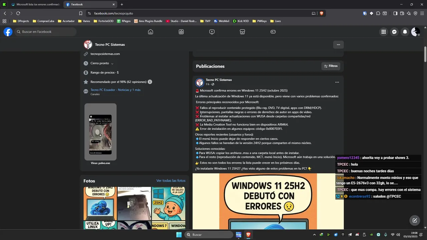Click the new message compose button
This screenshot has height=240, width=427.
coord(415,220)
